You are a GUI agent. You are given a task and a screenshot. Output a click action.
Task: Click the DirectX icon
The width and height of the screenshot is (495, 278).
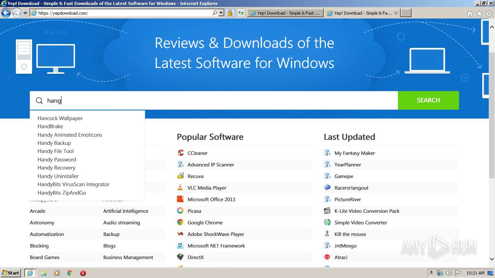click(x=180, y=257)
